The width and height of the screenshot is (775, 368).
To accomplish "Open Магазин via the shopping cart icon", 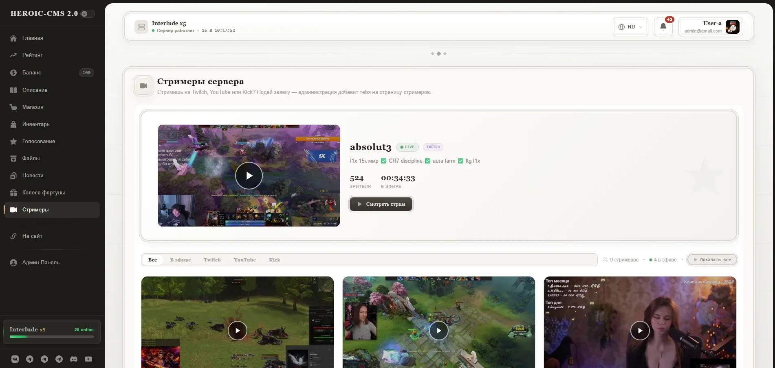I will [x=13, y=107].
